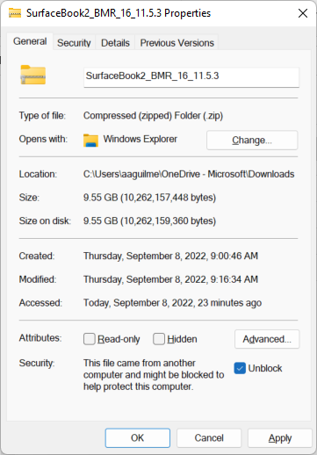
Task: Close the Properties dialog window
Action: click(303, 13)
